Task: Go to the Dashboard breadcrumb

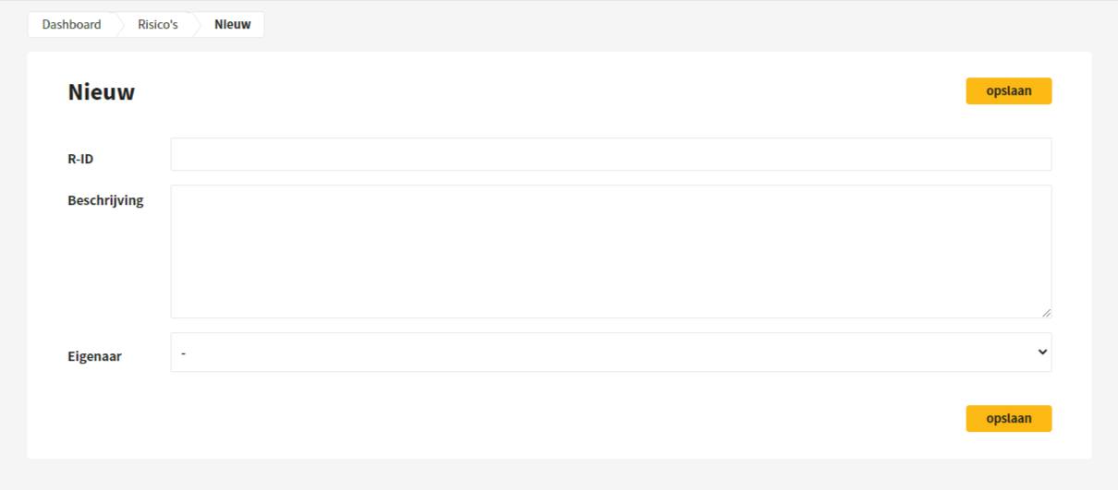Action: [x=71, y=25]
